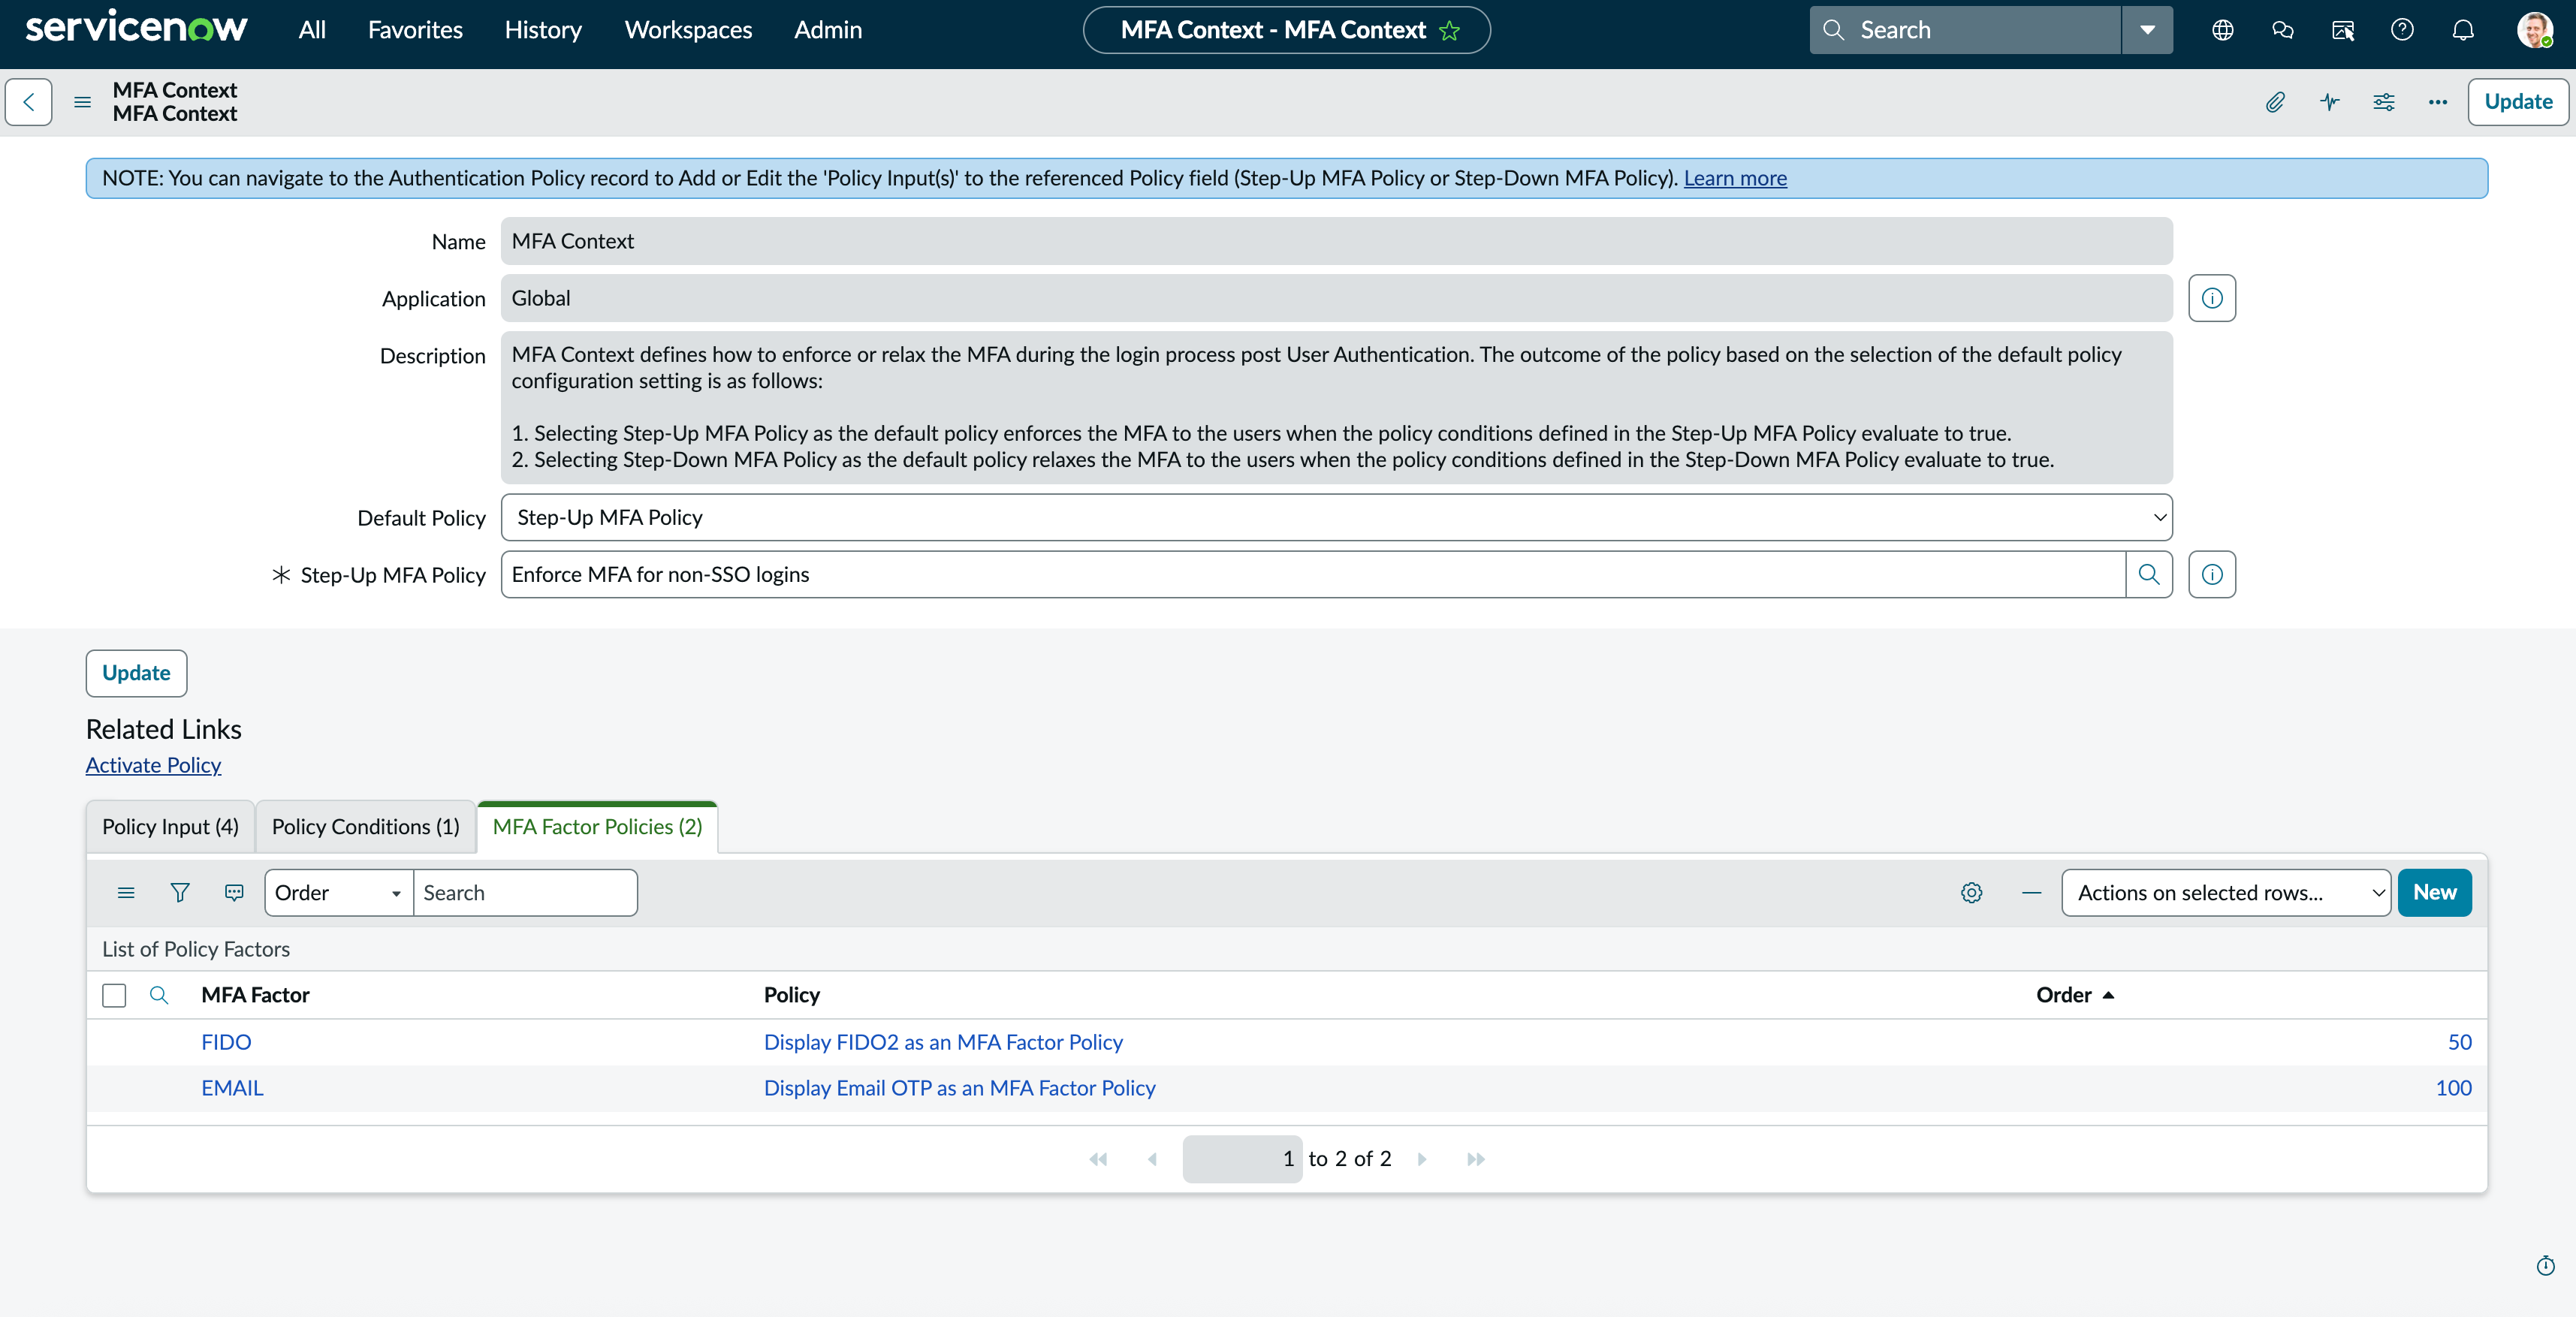Open the FIDO factor record
The height and width of the screenshot is (1317, 2576).
pyautogui.click(x=226, y=1042)
